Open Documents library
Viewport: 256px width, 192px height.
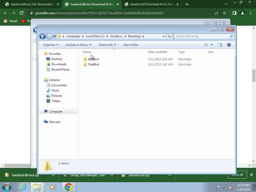point(59,85)
